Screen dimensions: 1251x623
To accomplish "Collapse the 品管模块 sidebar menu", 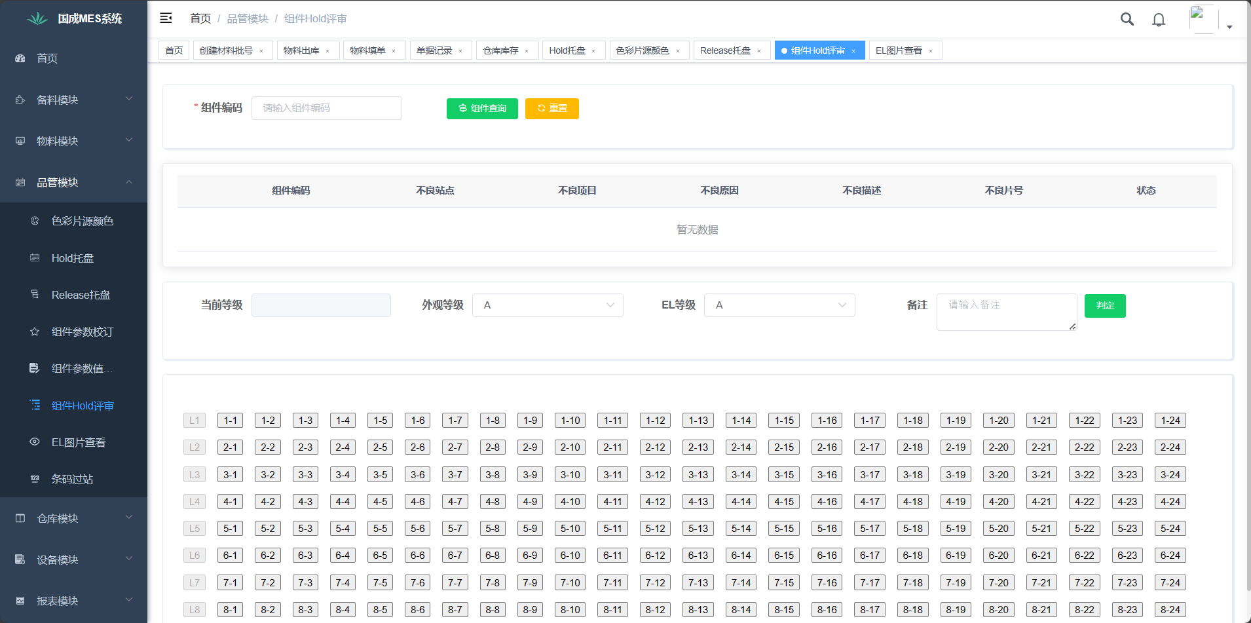I will [x=73, y=182].
